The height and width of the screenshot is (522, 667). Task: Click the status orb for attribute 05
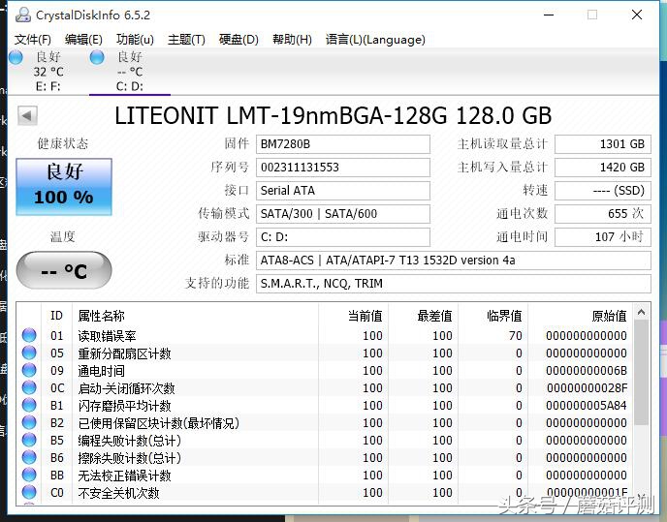(x=29, y=353)
